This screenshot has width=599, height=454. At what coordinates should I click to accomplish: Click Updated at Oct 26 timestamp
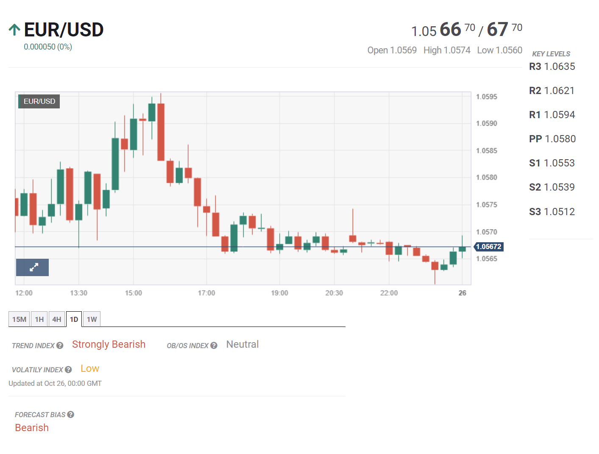(x=55, y=383)
